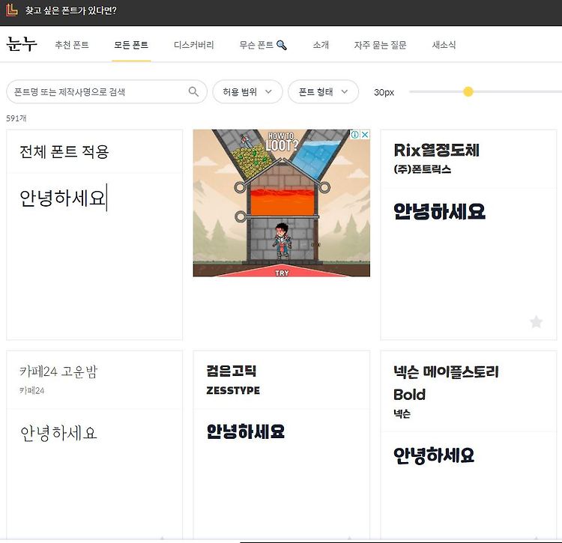Screen dimensions: 562x543
Task: Open the 넥슨 메이플스토리 Bold font title
Action: pos(446,383)
